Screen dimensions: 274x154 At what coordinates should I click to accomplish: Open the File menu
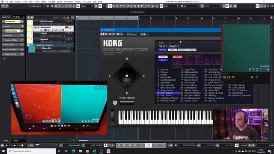(7, 2)
